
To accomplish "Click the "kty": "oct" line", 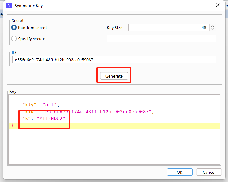I will coord(41,105).
